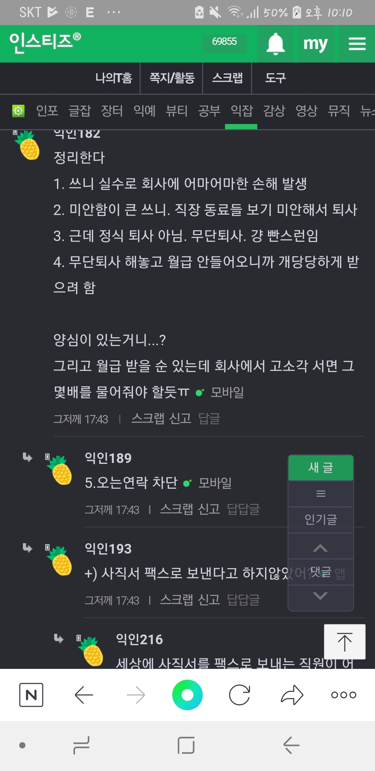Open browser three-circle more menu
Viewport: 375px width, 771px height.
coord(343,695)
